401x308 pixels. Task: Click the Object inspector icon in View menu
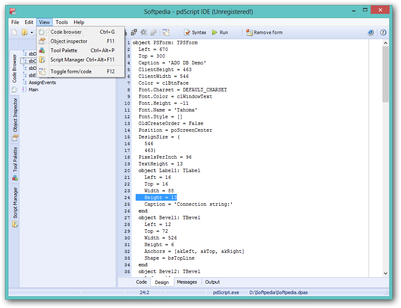(x=42, y=41)
